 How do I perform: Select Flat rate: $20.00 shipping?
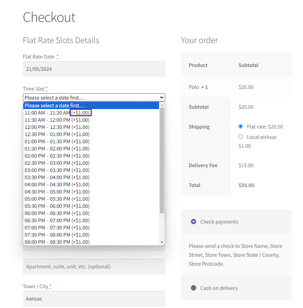point(240,126)
